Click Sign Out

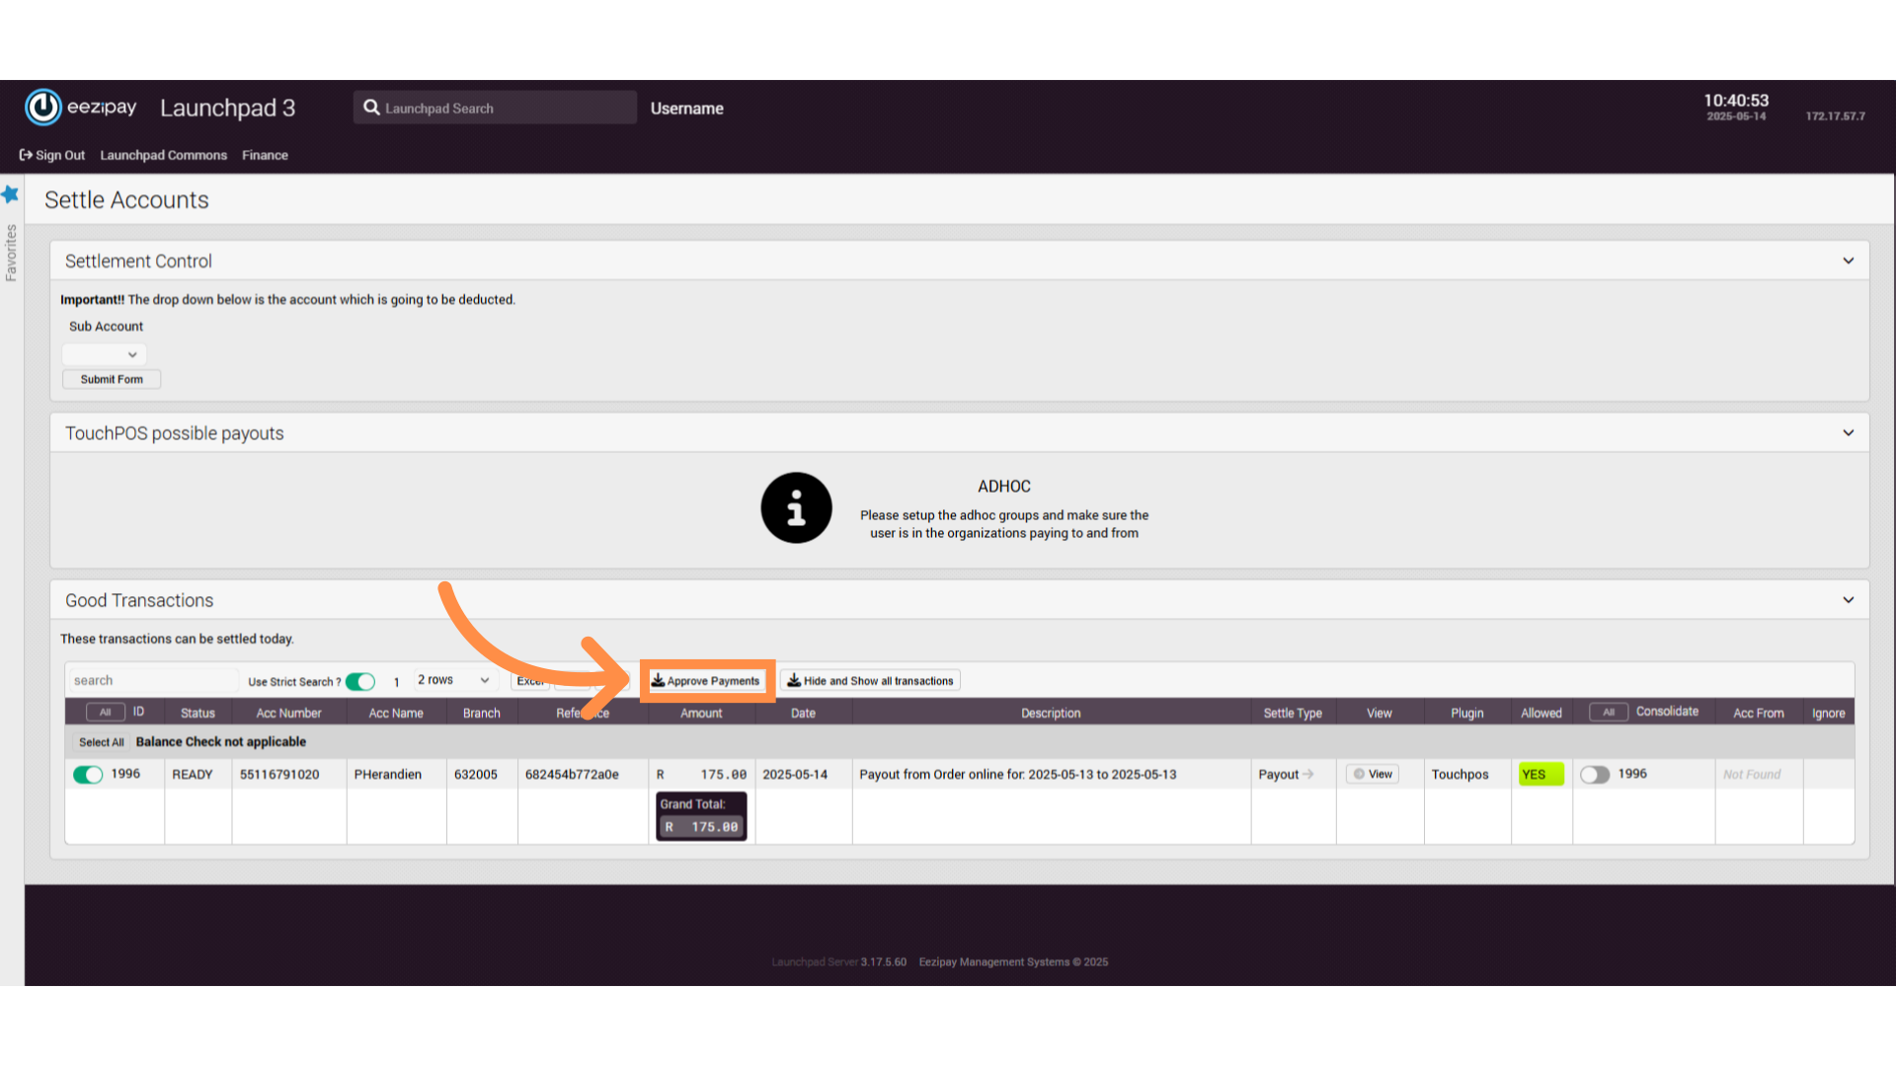[52, 155]
